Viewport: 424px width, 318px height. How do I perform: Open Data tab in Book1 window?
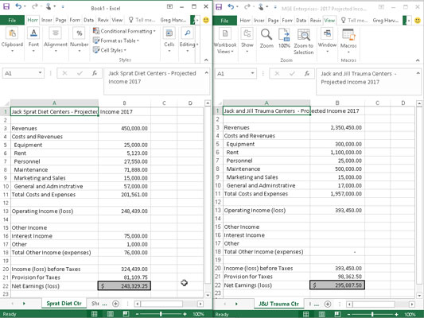pyautogui.click(x=88, y=20)
